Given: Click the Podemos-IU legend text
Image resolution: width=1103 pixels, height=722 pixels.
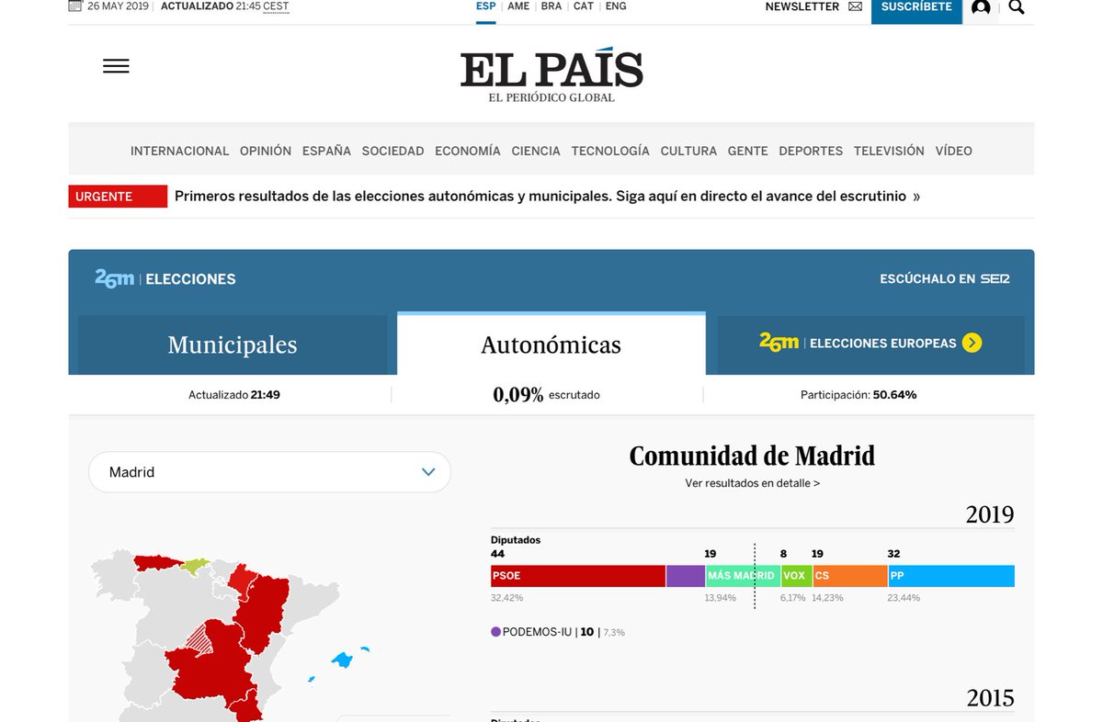Looking at the screenshot, I should point(537,632).
